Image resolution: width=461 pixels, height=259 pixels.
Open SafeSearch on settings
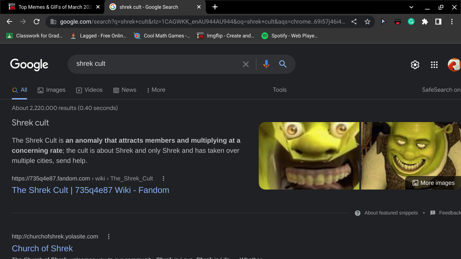pos(441,90)
